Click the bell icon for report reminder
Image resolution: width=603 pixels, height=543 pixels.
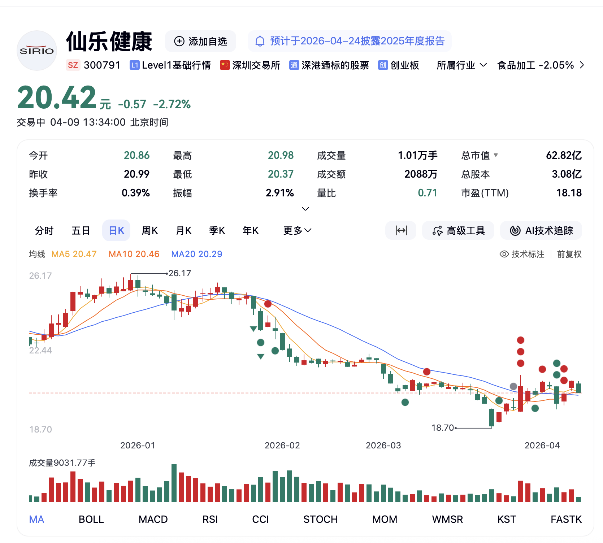coord(260,41)
